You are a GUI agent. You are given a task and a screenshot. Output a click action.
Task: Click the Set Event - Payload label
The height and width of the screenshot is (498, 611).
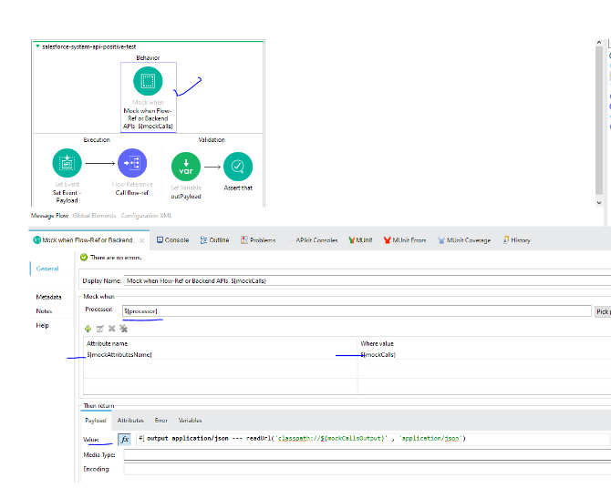click(x=67, y=197)
